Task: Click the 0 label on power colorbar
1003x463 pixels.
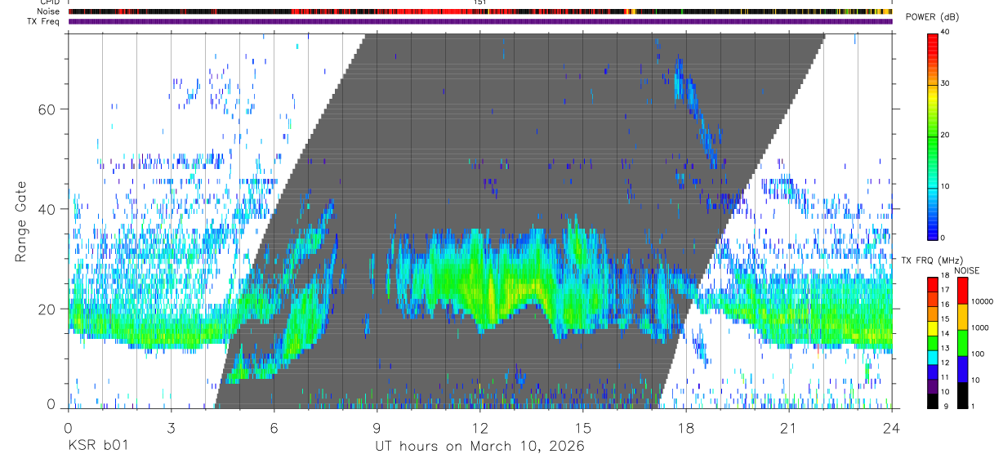Action: point(943,237)
